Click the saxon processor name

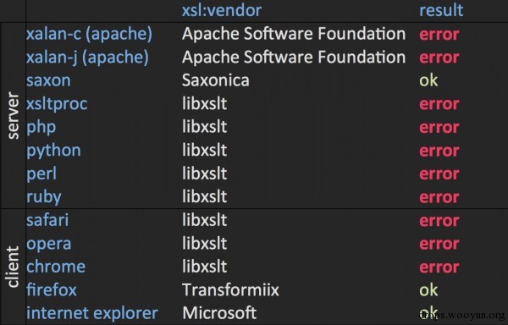pyautogui.click(x=48, y=80)
